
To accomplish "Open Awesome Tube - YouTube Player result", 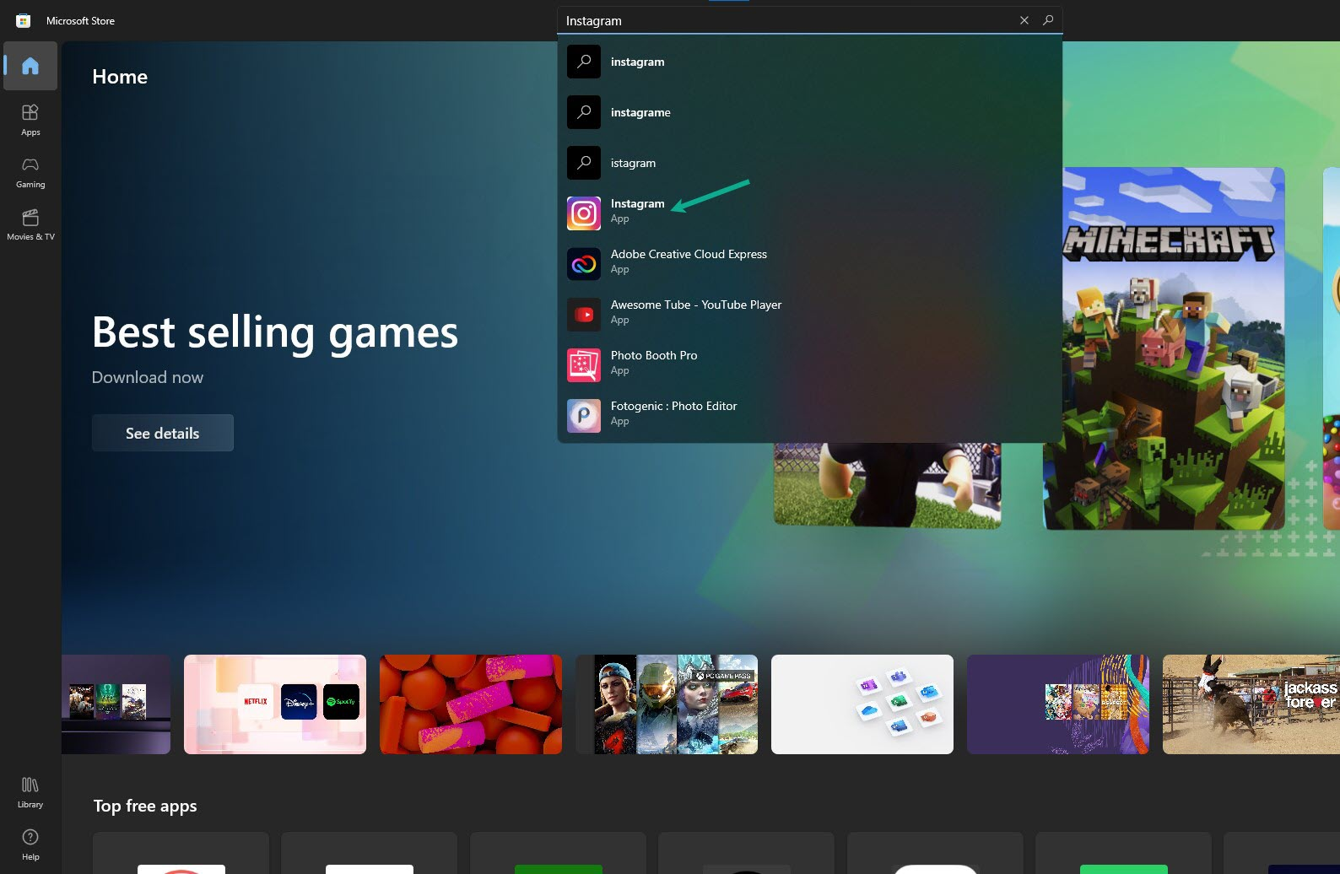I will pos(810,315).
